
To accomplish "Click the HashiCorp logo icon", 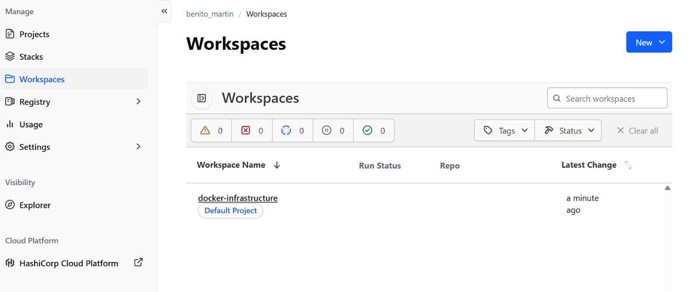I will [10, 263].
